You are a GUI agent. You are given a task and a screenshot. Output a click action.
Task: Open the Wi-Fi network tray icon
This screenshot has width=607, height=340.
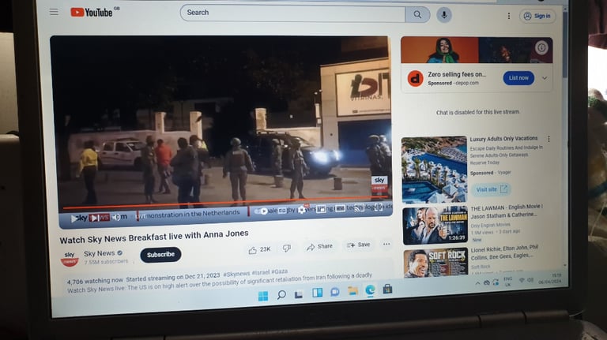522,280
